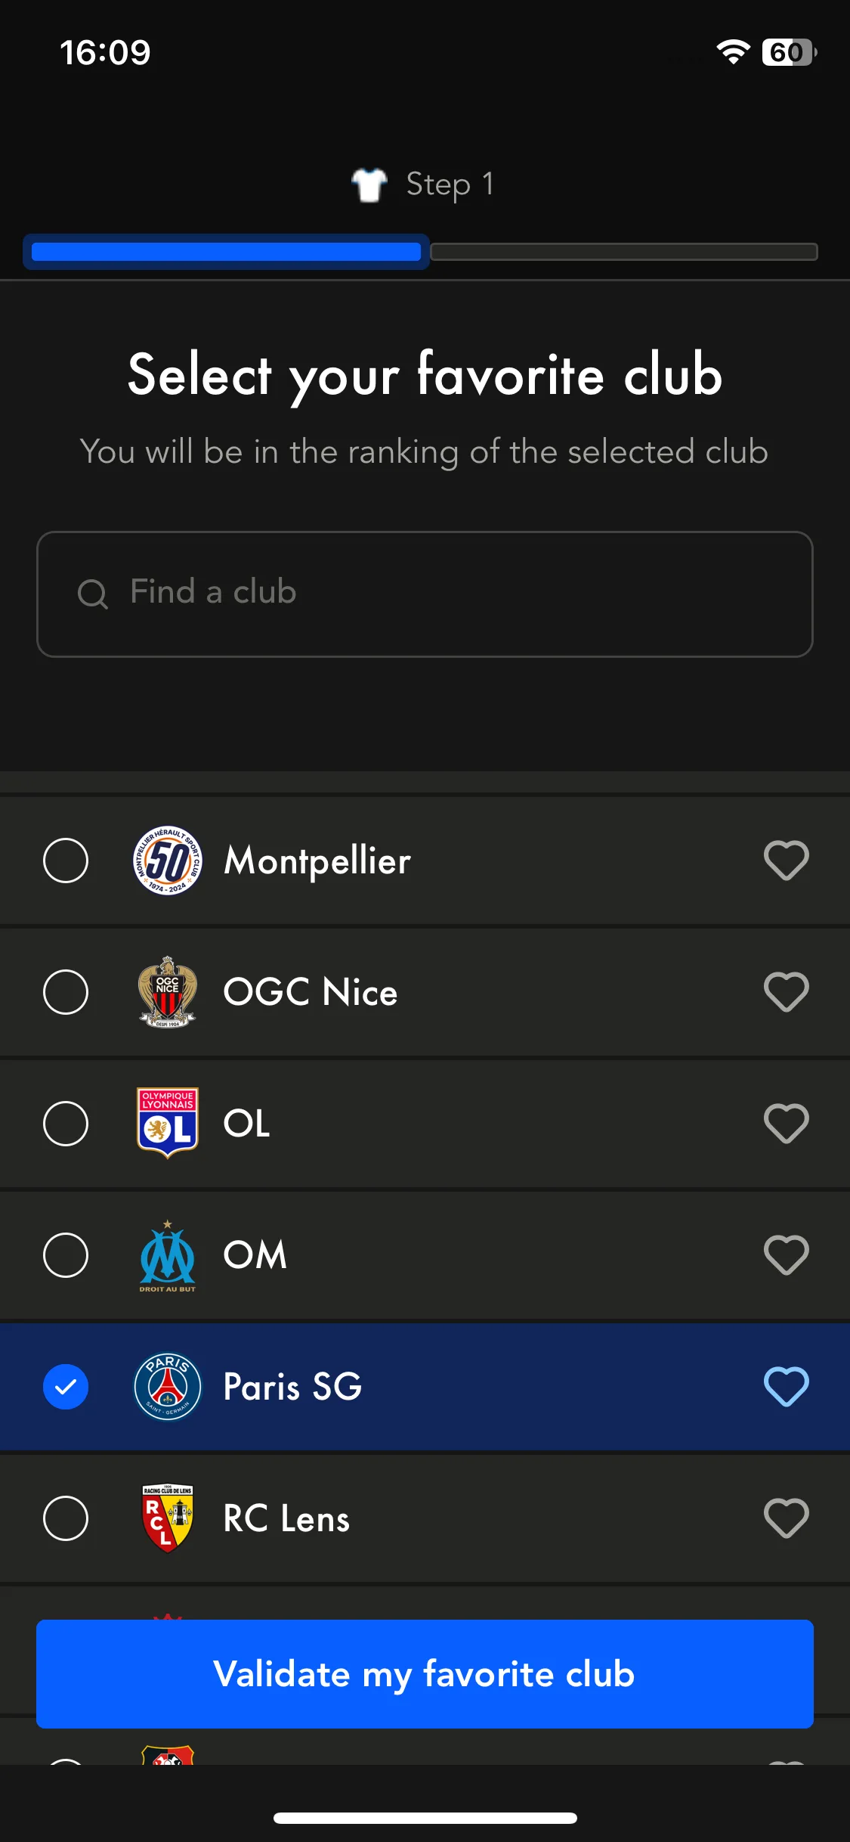This screenshot has height=1842, width=850.
Task: Select the Montpellier radio button
Action: click(x=66, y=861)
